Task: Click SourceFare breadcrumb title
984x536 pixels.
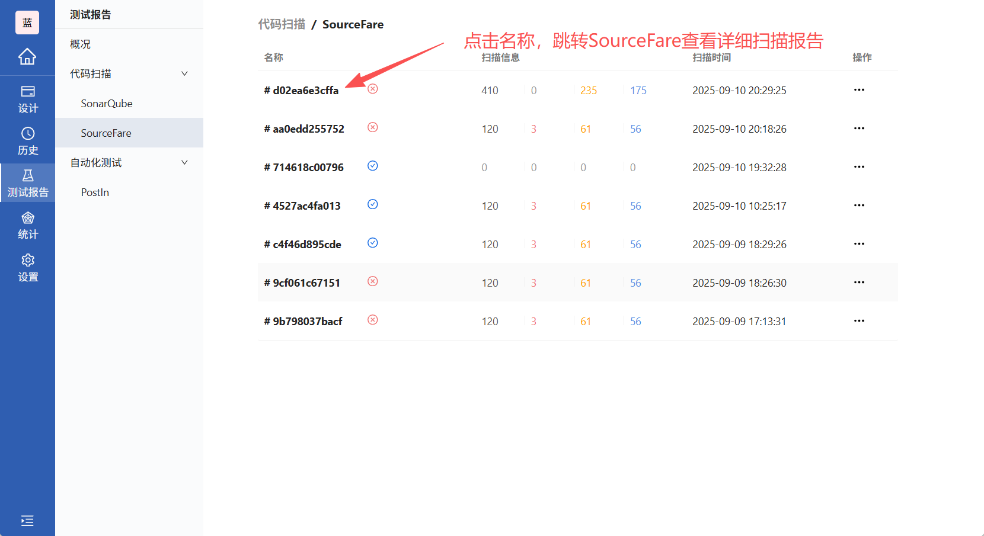Action: tap(353, 24)
